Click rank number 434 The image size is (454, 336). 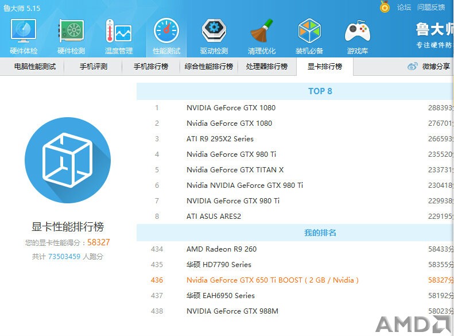coord(157,249)
